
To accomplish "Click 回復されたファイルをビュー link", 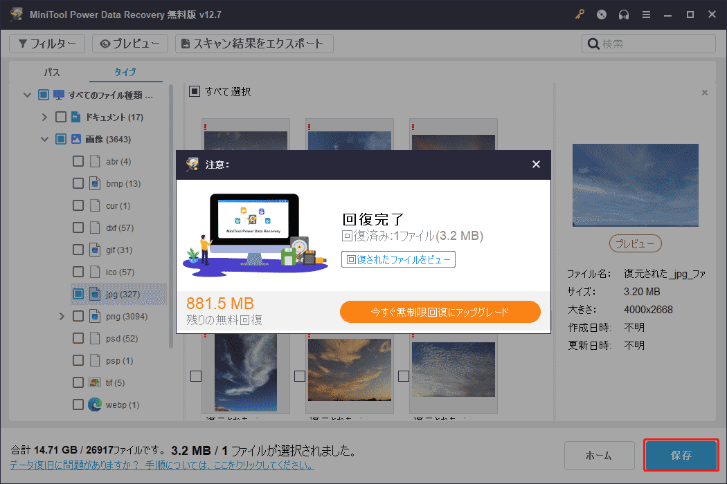I will [398, 259].
